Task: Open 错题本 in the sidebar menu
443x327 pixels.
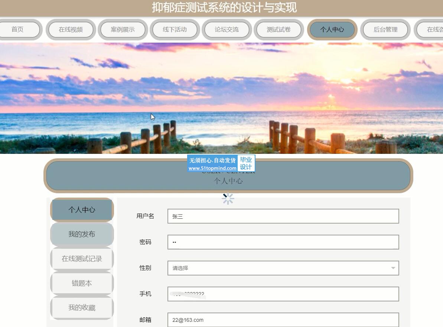Action: pyautogui.click(x=82, y=283)
